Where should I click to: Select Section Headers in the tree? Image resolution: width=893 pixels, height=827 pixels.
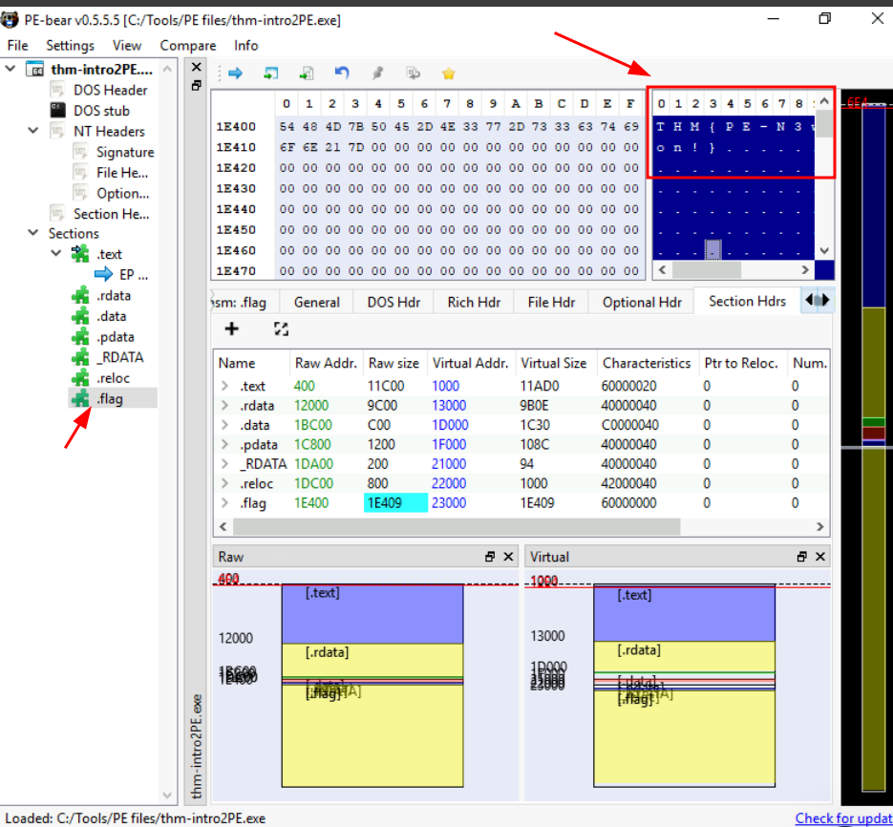[x=112, y=214]
